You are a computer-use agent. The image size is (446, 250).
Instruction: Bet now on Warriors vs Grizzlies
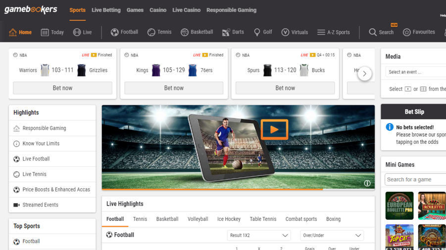62,88
